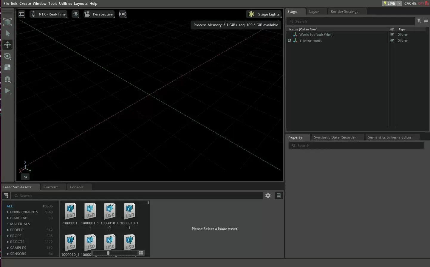Select the Move tool in left toolbar
This screenshot has width=430, height=267.
coord(7,45)
